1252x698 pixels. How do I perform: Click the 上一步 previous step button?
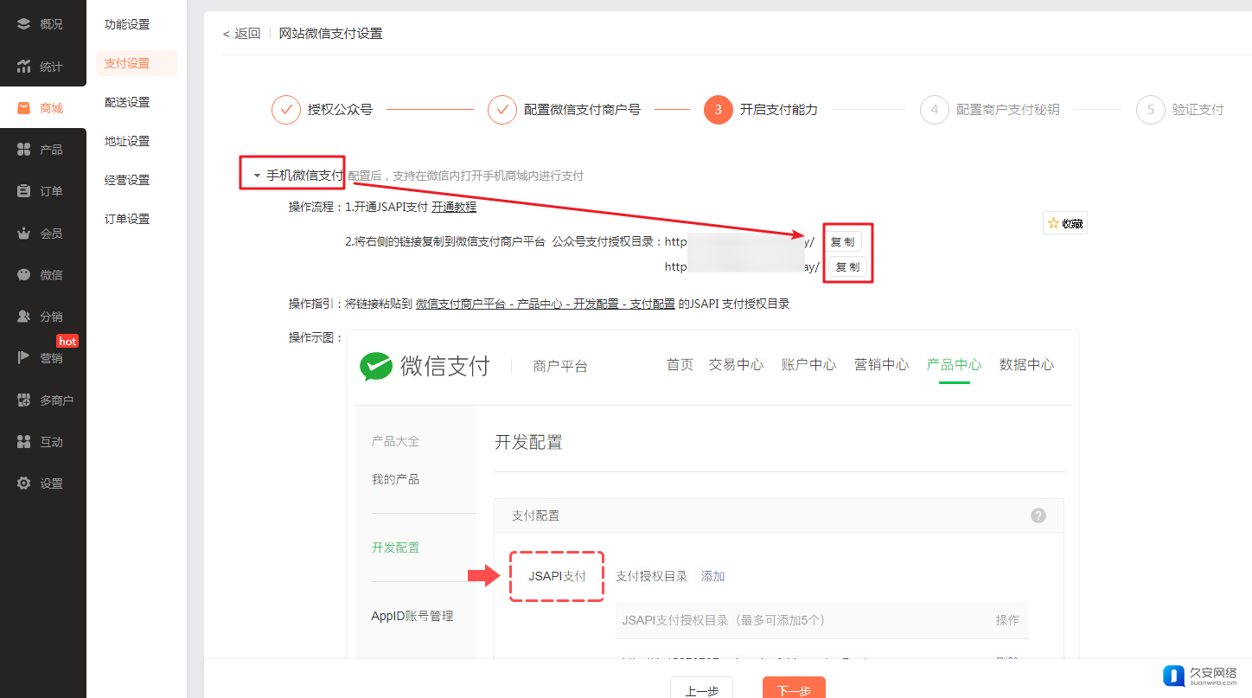[701, 689]
